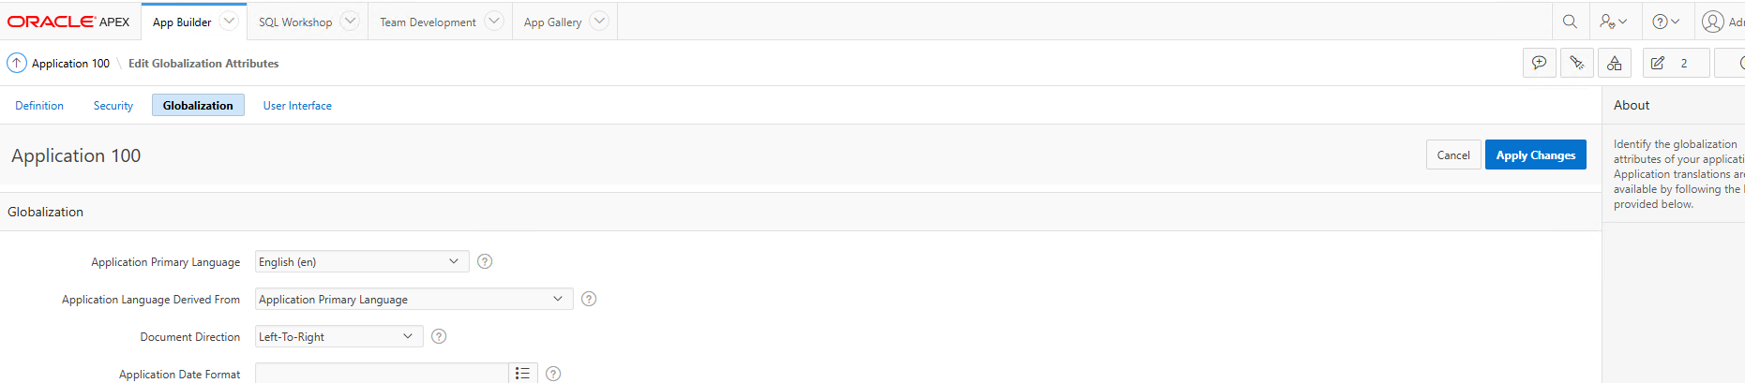Expand the Document Direction select list
Image resolution: width=1745 pixels, height=383 pixels.
338,336
